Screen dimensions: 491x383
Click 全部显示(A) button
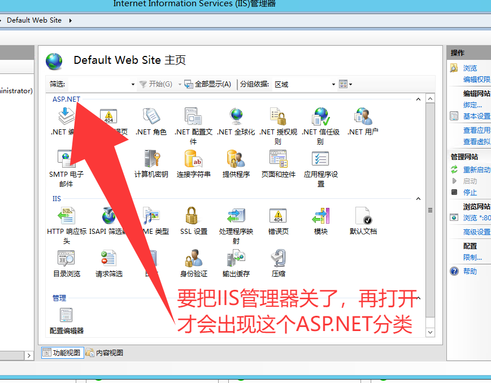(207, 84)
